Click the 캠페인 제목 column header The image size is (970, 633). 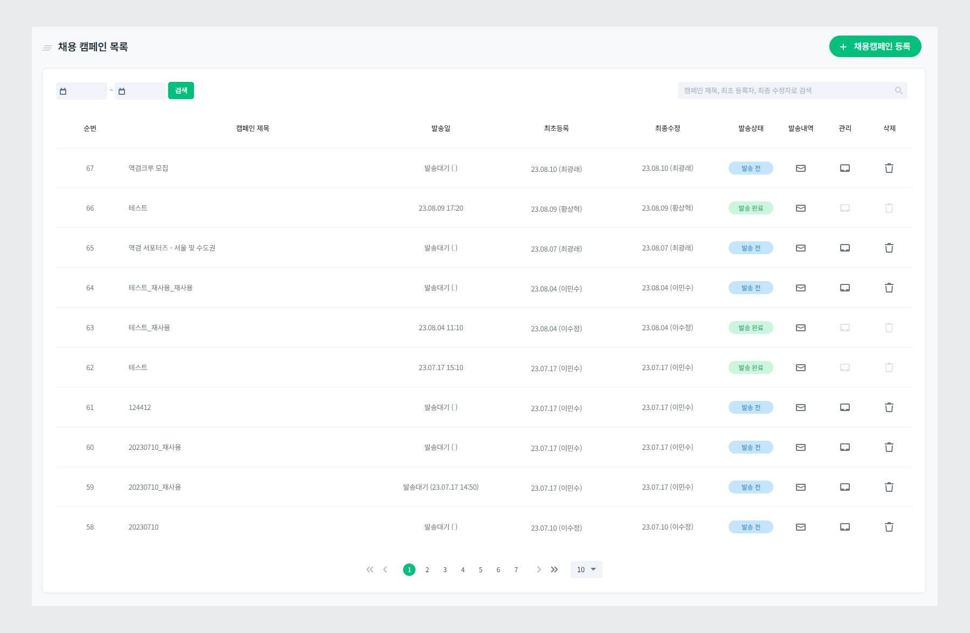(x=253, y=128)
